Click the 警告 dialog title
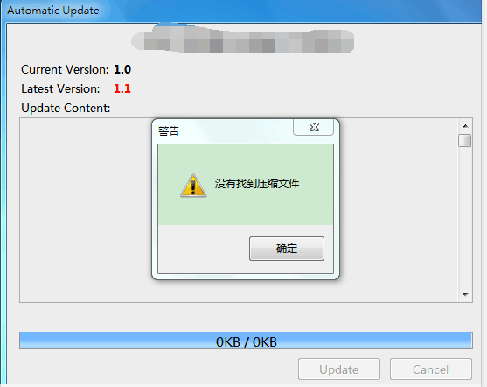Viewport: 487px width, 387px height. 169,131
